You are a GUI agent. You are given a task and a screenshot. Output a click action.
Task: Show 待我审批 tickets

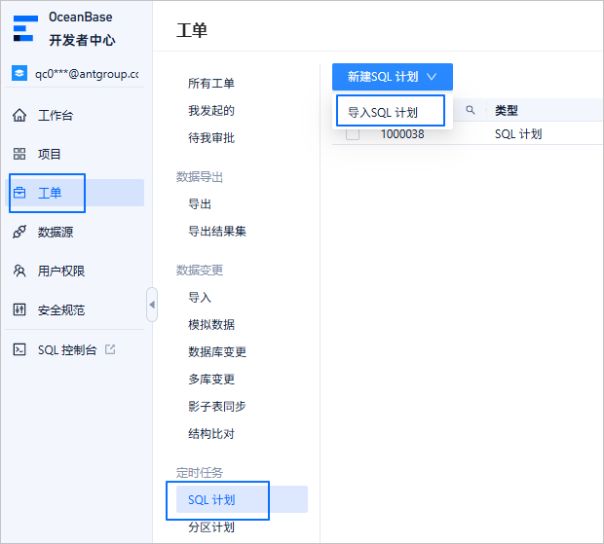pyautogui.click(x=211, y=138)
